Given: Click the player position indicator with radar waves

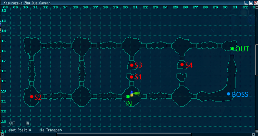Looking at the screenshot, I should [132, 94].
